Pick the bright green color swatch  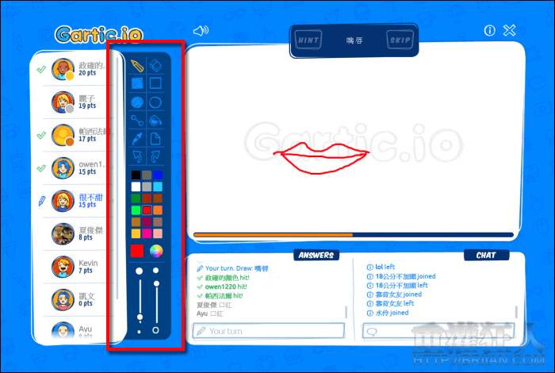pos(136,210)
